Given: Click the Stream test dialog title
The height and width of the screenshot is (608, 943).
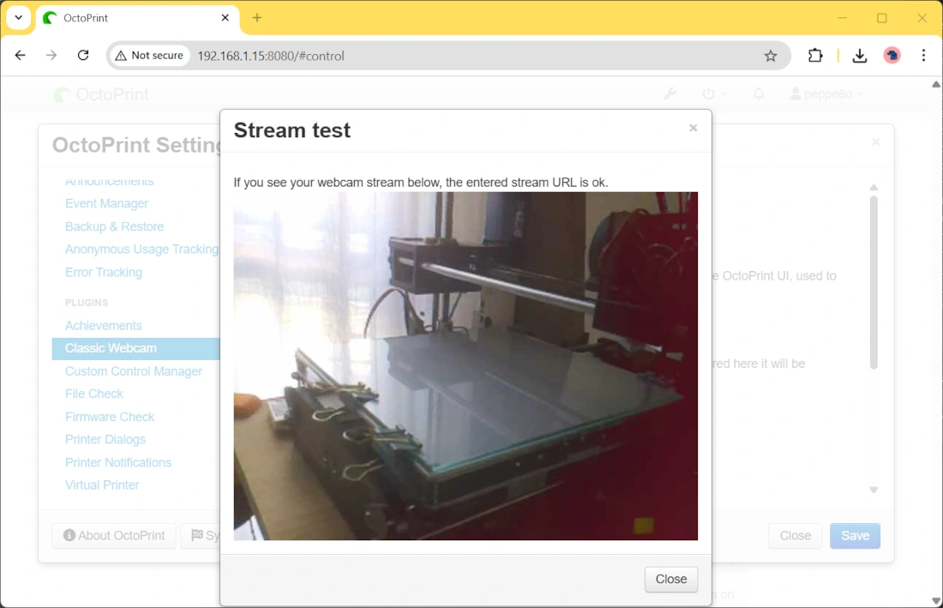Looking at the screenshot, I should 291,129.
